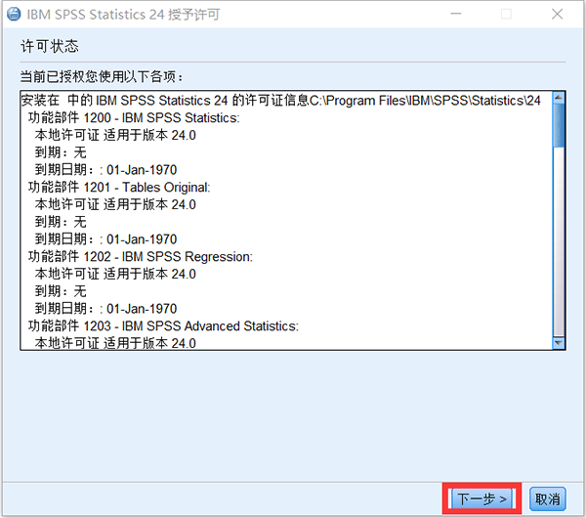The width and height of the screenshot is (586, 518).
Task: Click the 到期：无 line under 功能部件 1202
Action: coord(61,291)
